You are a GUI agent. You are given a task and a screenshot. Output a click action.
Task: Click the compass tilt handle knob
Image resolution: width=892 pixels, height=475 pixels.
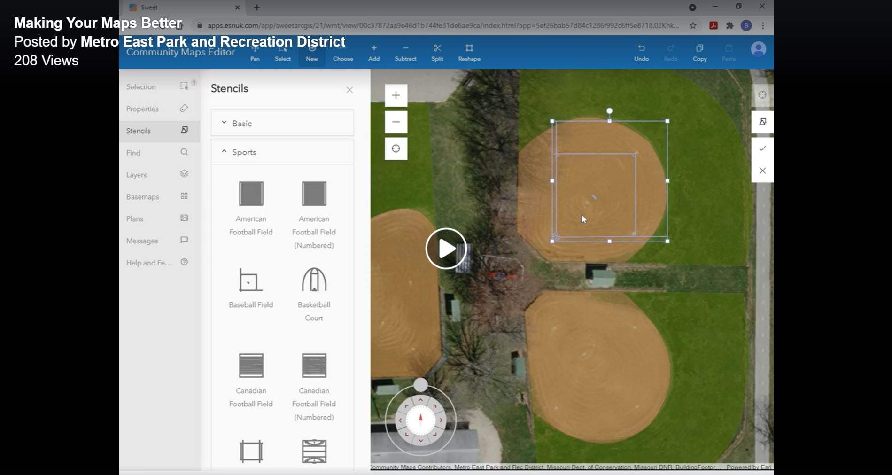(x=421, y=385)
